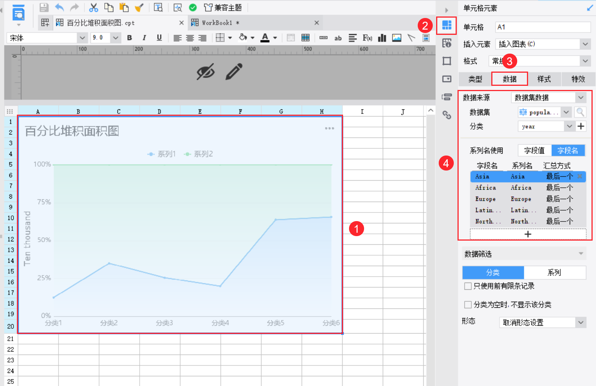Open the hyperlink panel in right sidebar

pos(447,115)
